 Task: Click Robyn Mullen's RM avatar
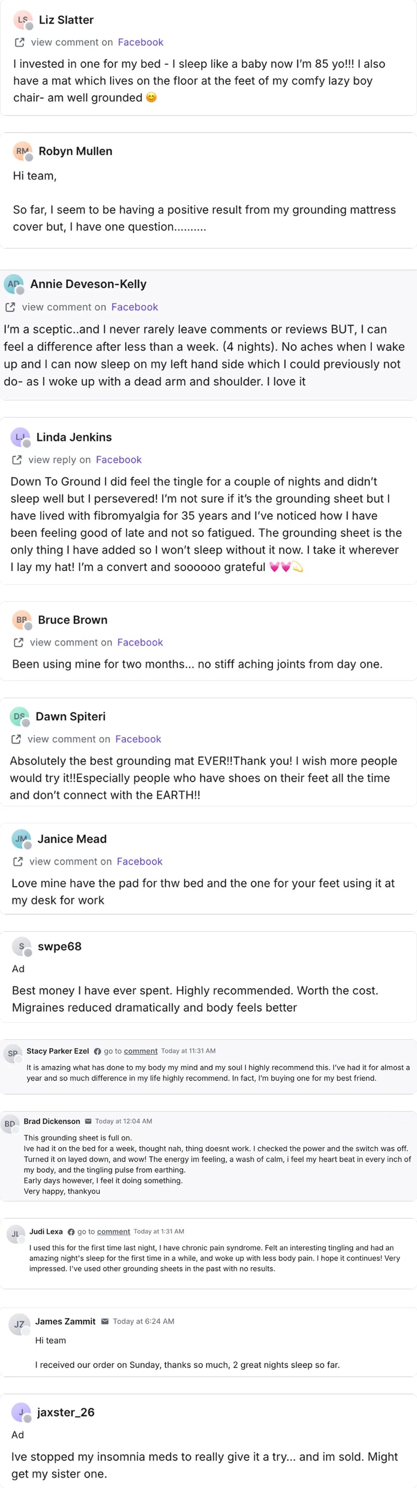pos(23,151)
